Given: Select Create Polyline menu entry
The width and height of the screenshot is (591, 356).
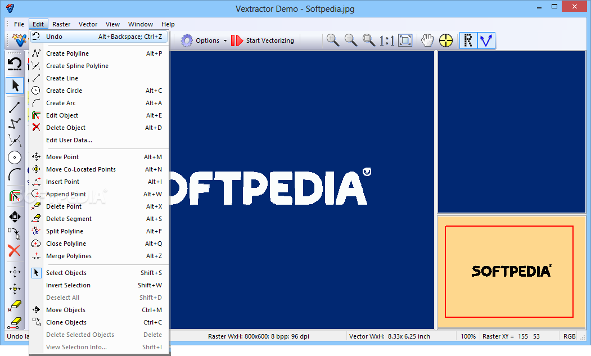Looking at the screenshot, I should click(99, 53).
